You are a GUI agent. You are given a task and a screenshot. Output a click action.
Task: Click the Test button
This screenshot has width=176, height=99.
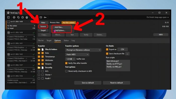pos(72,35)
